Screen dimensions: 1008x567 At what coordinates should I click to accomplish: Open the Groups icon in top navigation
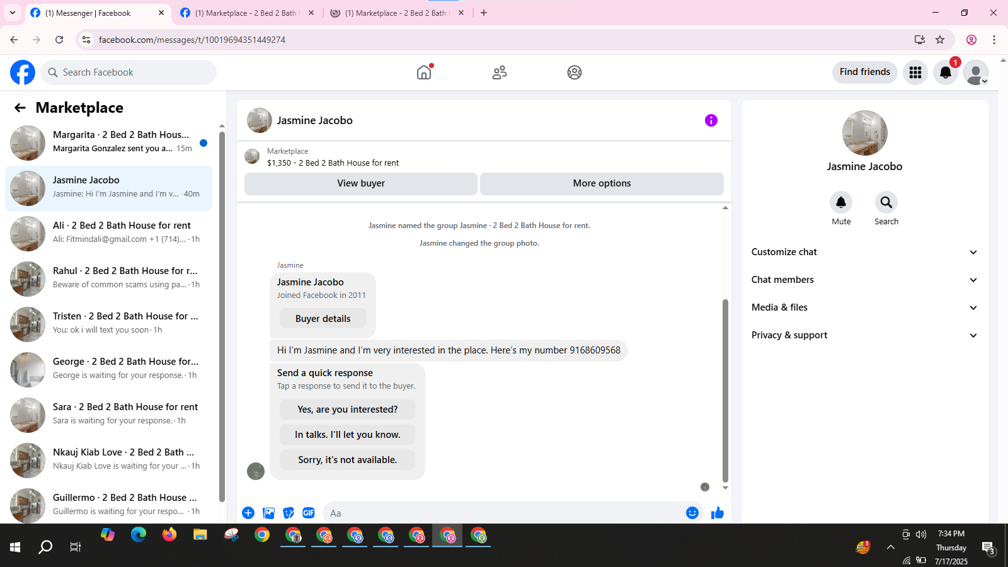pos(575,72)
